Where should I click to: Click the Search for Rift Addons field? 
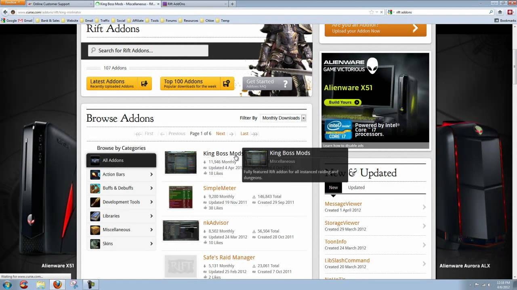click(148, 50)
